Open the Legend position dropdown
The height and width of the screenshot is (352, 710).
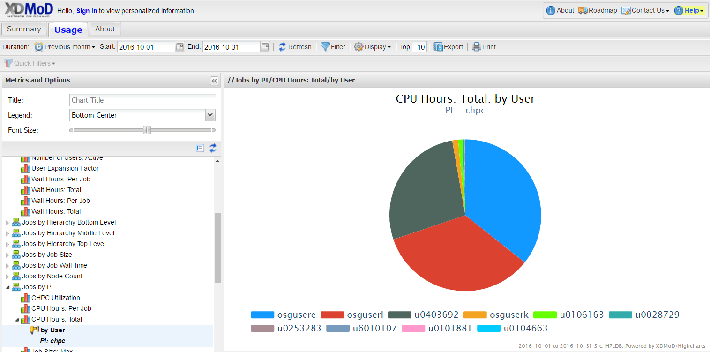coord(210,115)
